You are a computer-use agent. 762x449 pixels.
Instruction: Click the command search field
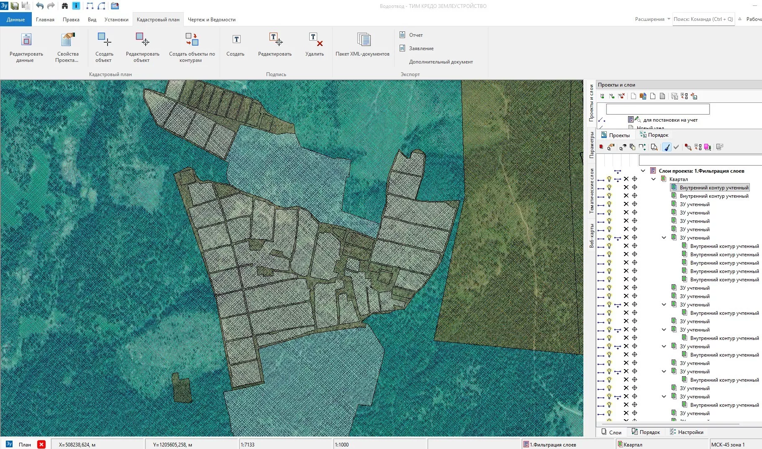pyautogui.click(x=703, y=19)
